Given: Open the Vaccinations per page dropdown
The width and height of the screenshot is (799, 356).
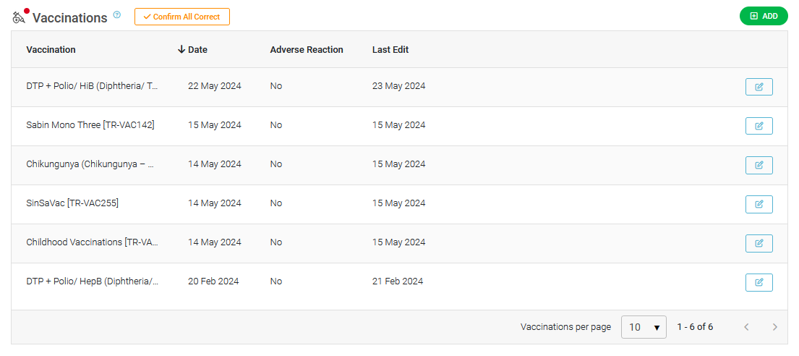Looking at the screenshot, I should tap(644, 327).
